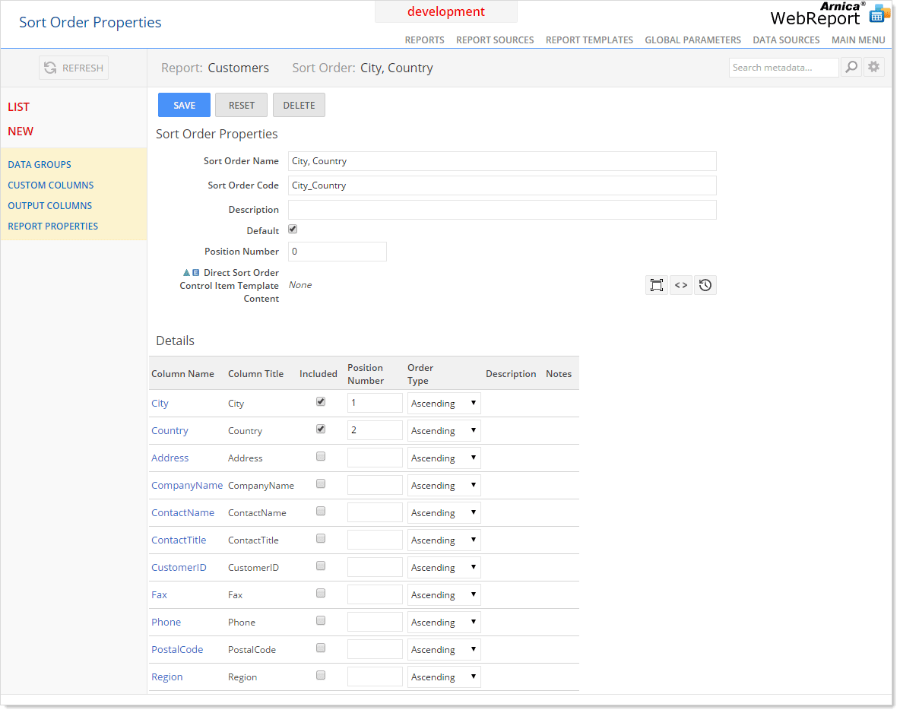Open the gear settings next to search

(873, 68)
